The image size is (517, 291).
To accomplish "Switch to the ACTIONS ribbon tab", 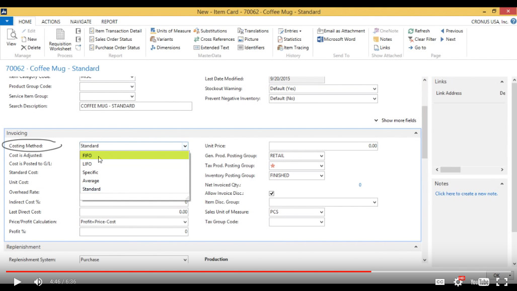I will [x=51, y=22].
